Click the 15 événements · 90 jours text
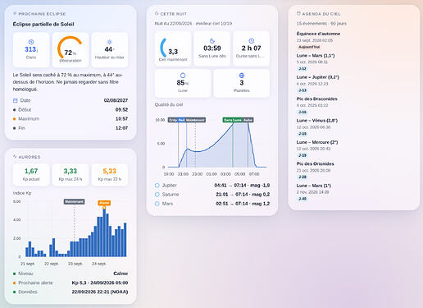This screenshot has width=423, height=308. pyautogui.click(x=321, y=24)
